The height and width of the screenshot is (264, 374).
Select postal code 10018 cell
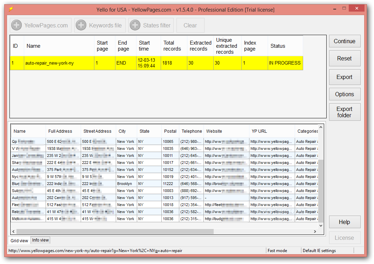(170, 205)
